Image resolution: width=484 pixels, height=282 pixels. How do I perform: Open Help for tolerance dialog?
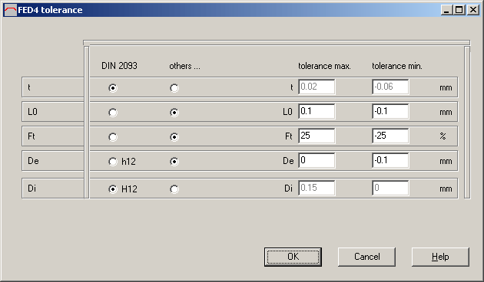(440, 257)
